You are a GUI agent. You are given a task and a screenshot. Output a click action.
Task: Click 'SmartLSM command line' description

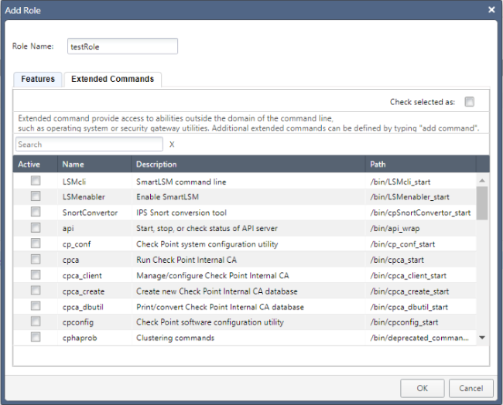pos(181,182)
